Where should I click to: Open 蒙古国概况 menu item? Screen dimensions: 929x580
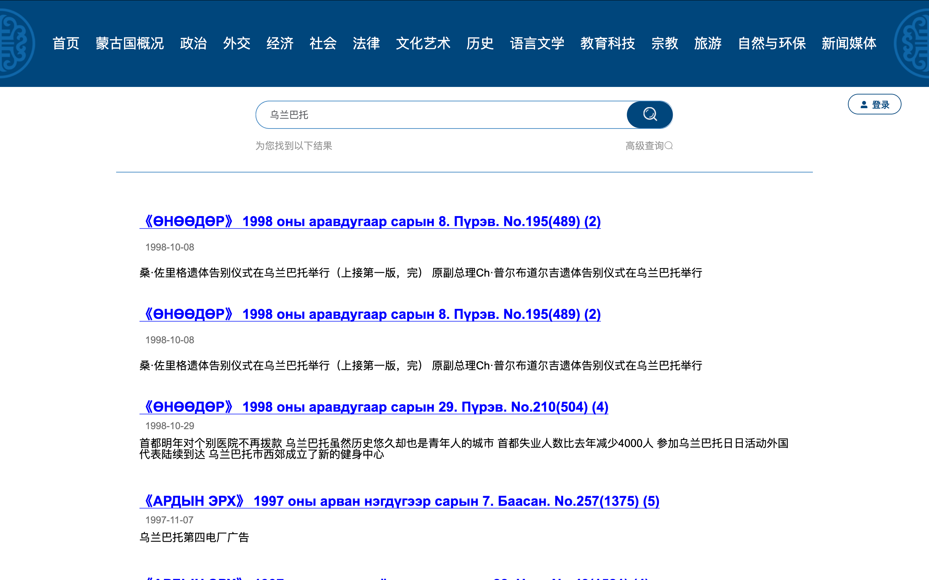click(130, 43)
